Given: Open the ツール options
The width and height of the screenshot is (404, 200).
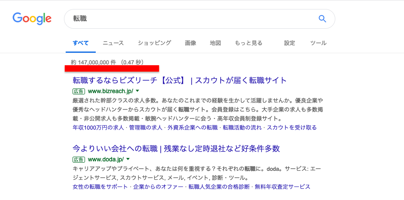Looking at the screenshot, I should pyautogui.click(x=319, y=43).
